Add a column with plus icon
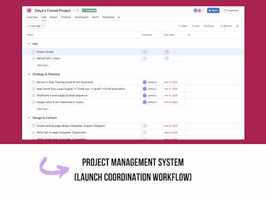This screenshot has height=199, width=266. click(x=189, y=34)
